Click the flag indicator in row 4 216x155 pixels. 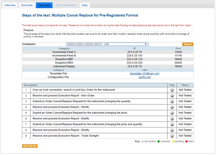click(172, 107)
